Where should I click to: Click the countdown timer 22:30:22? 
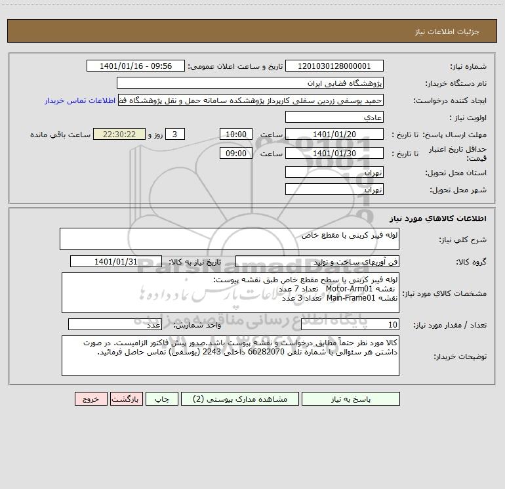[x=119, y=134]
